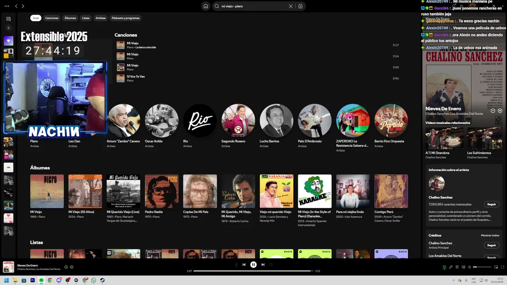
Task: Open the connect to a device icon
Action: pos(463,267)
